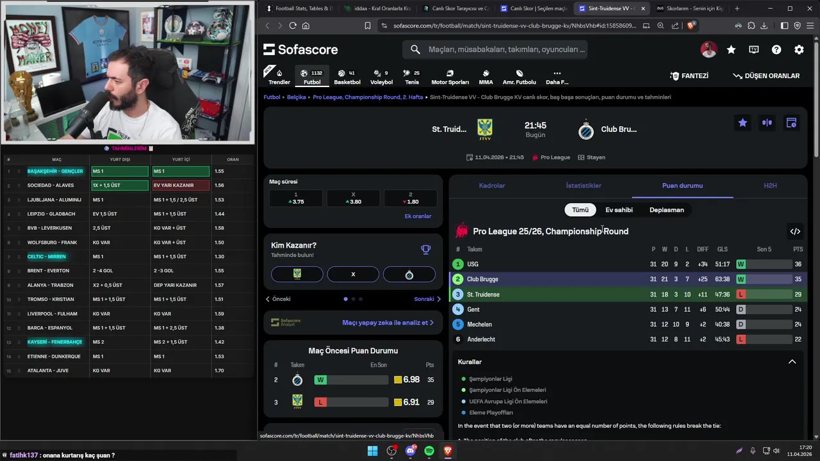
Task: Click Maçı yapay zeka ile analiz et
Action: (x=388, y=323)
